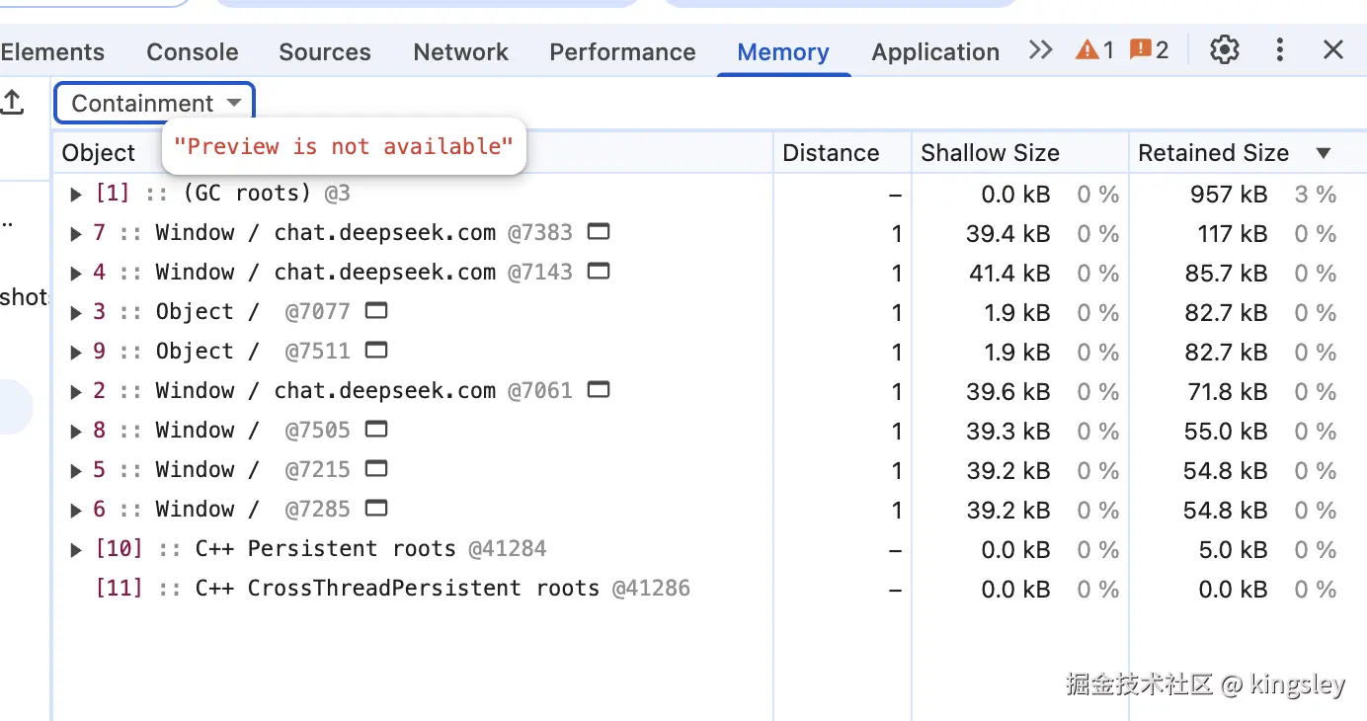Click the Distance column header
Viewport: 1367px width, 721px height.
(830, 153)
